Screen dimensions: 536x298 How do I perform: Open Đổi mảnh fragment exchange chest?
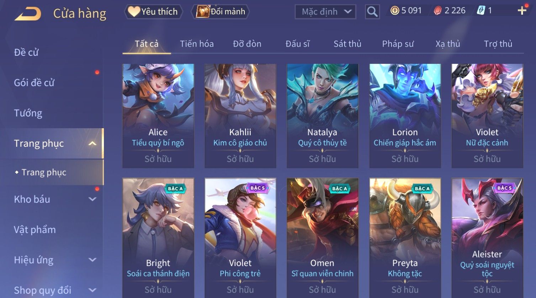(221, 12)
